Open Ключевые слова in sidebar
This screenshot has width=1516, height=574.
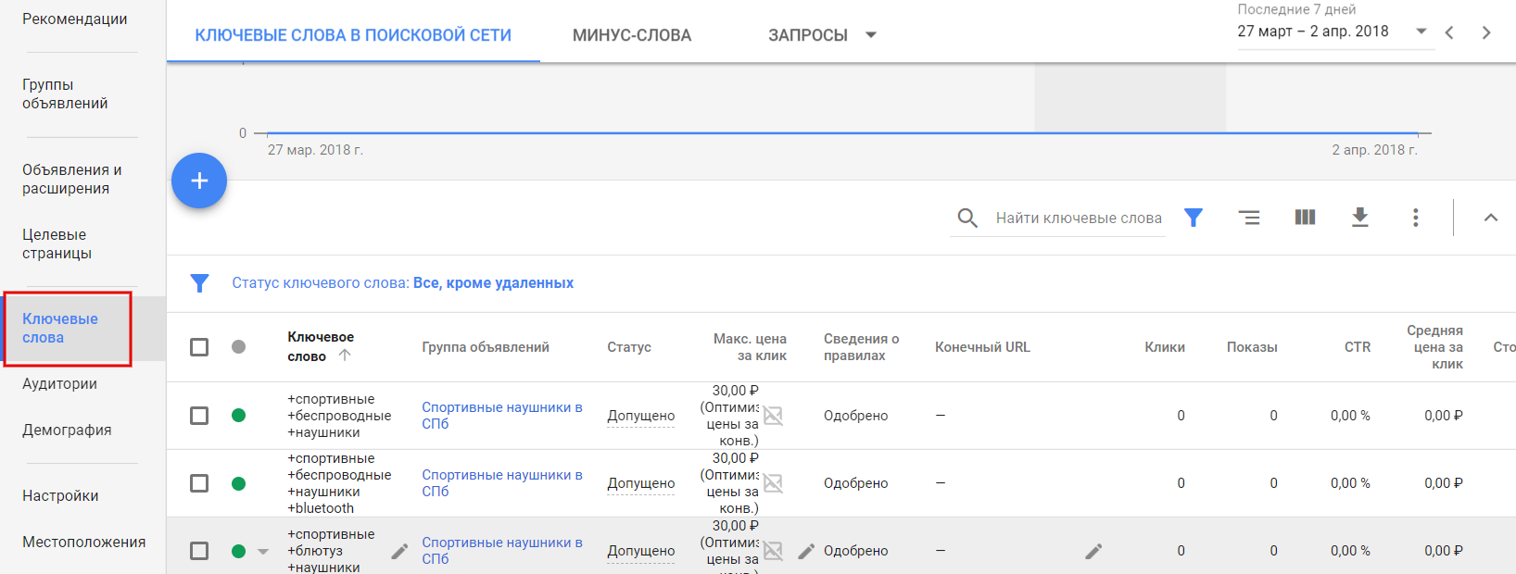coord(60,329)
